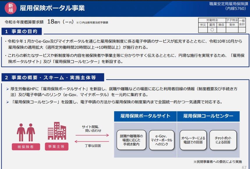The height and width of the screenshot is (169, 250).
Task: Click the 事業主等 red label
Action: pos(56,147)
